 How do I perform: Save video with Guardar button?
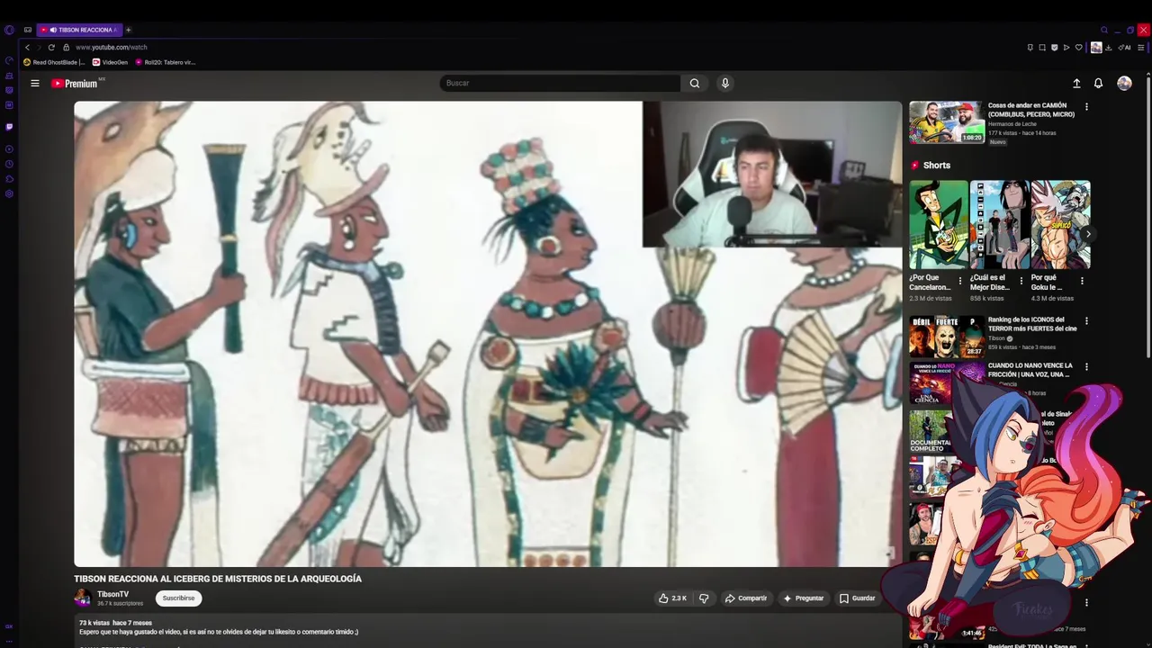858,598
